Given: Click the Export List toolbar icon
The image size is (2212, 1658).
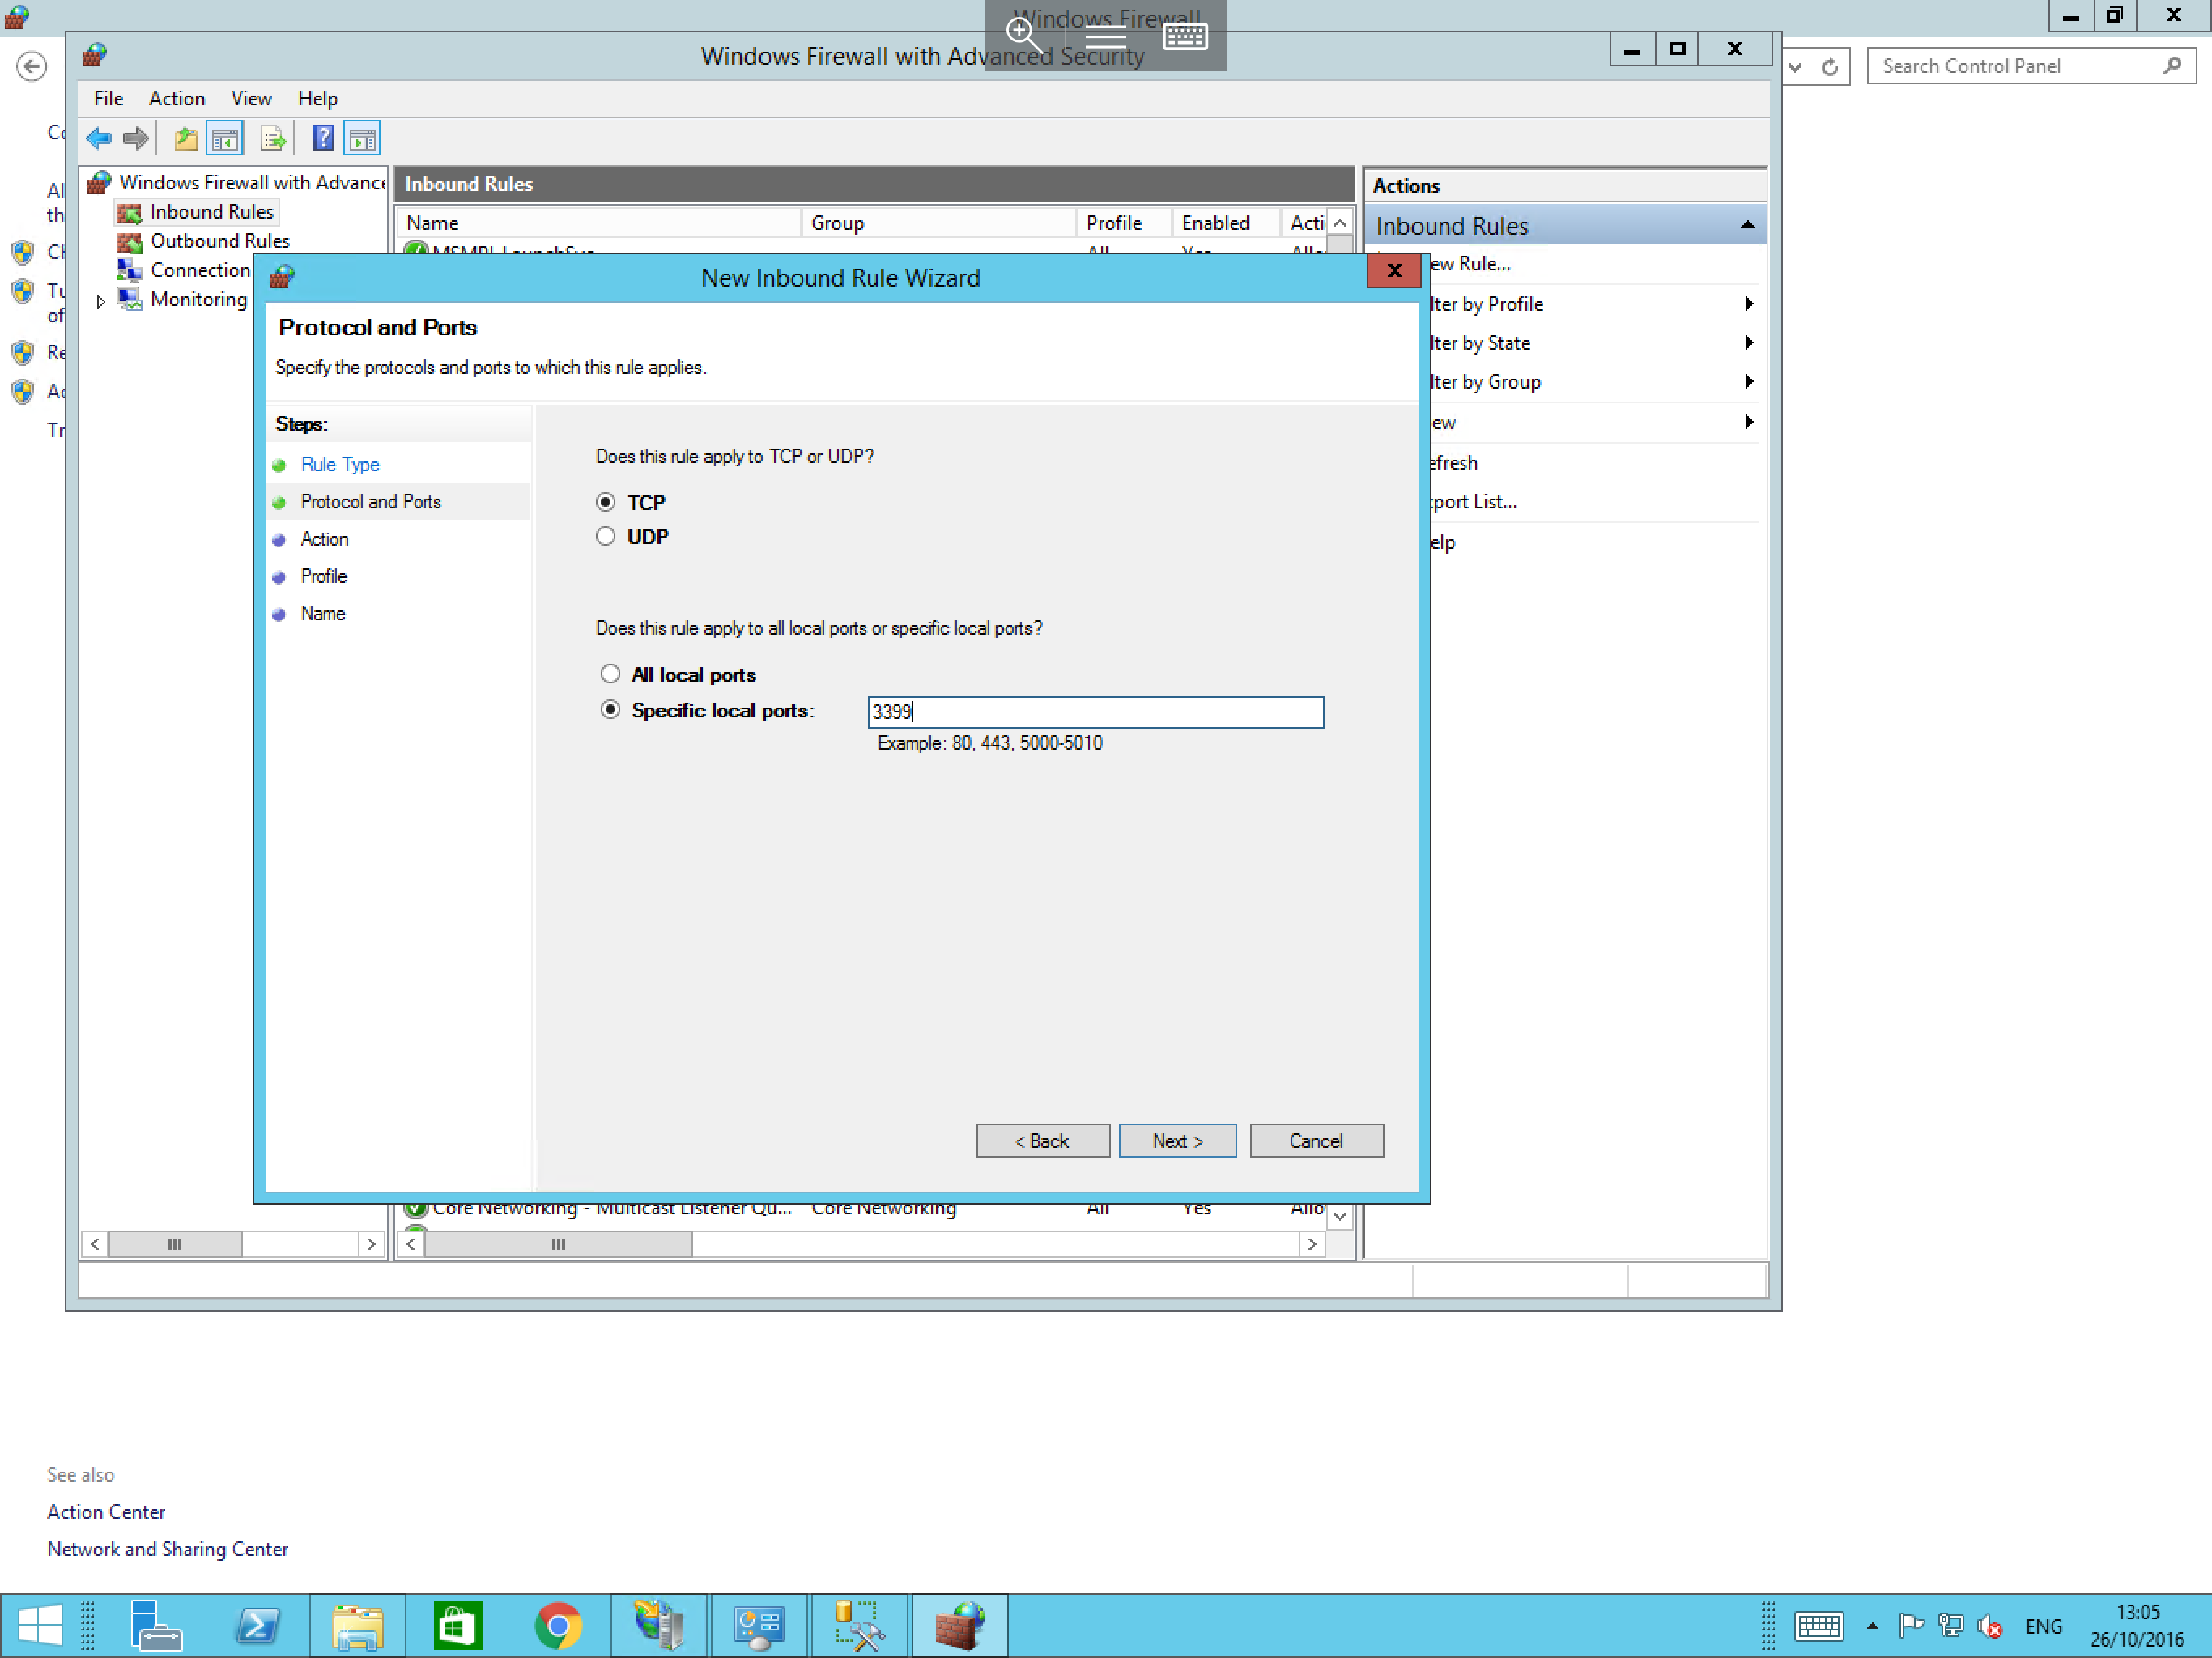Looking at the screenshot, I should pyautogui.click(x=272, y=138).
